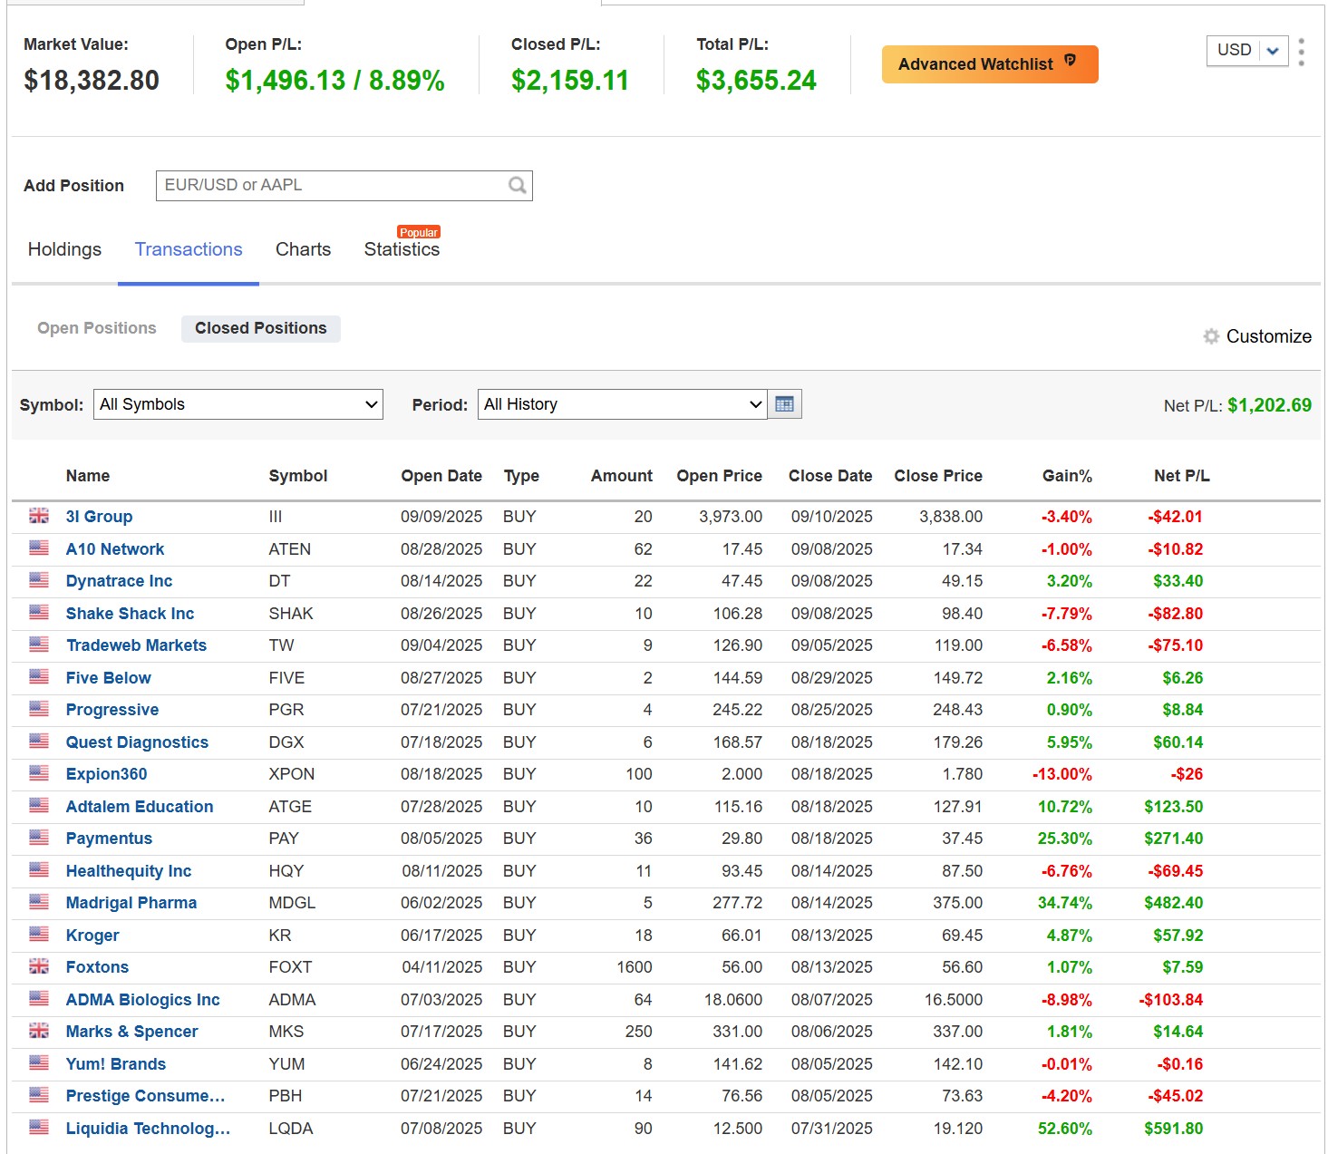
Task: Click the search magnifier icon
Action: pos(517,186)
